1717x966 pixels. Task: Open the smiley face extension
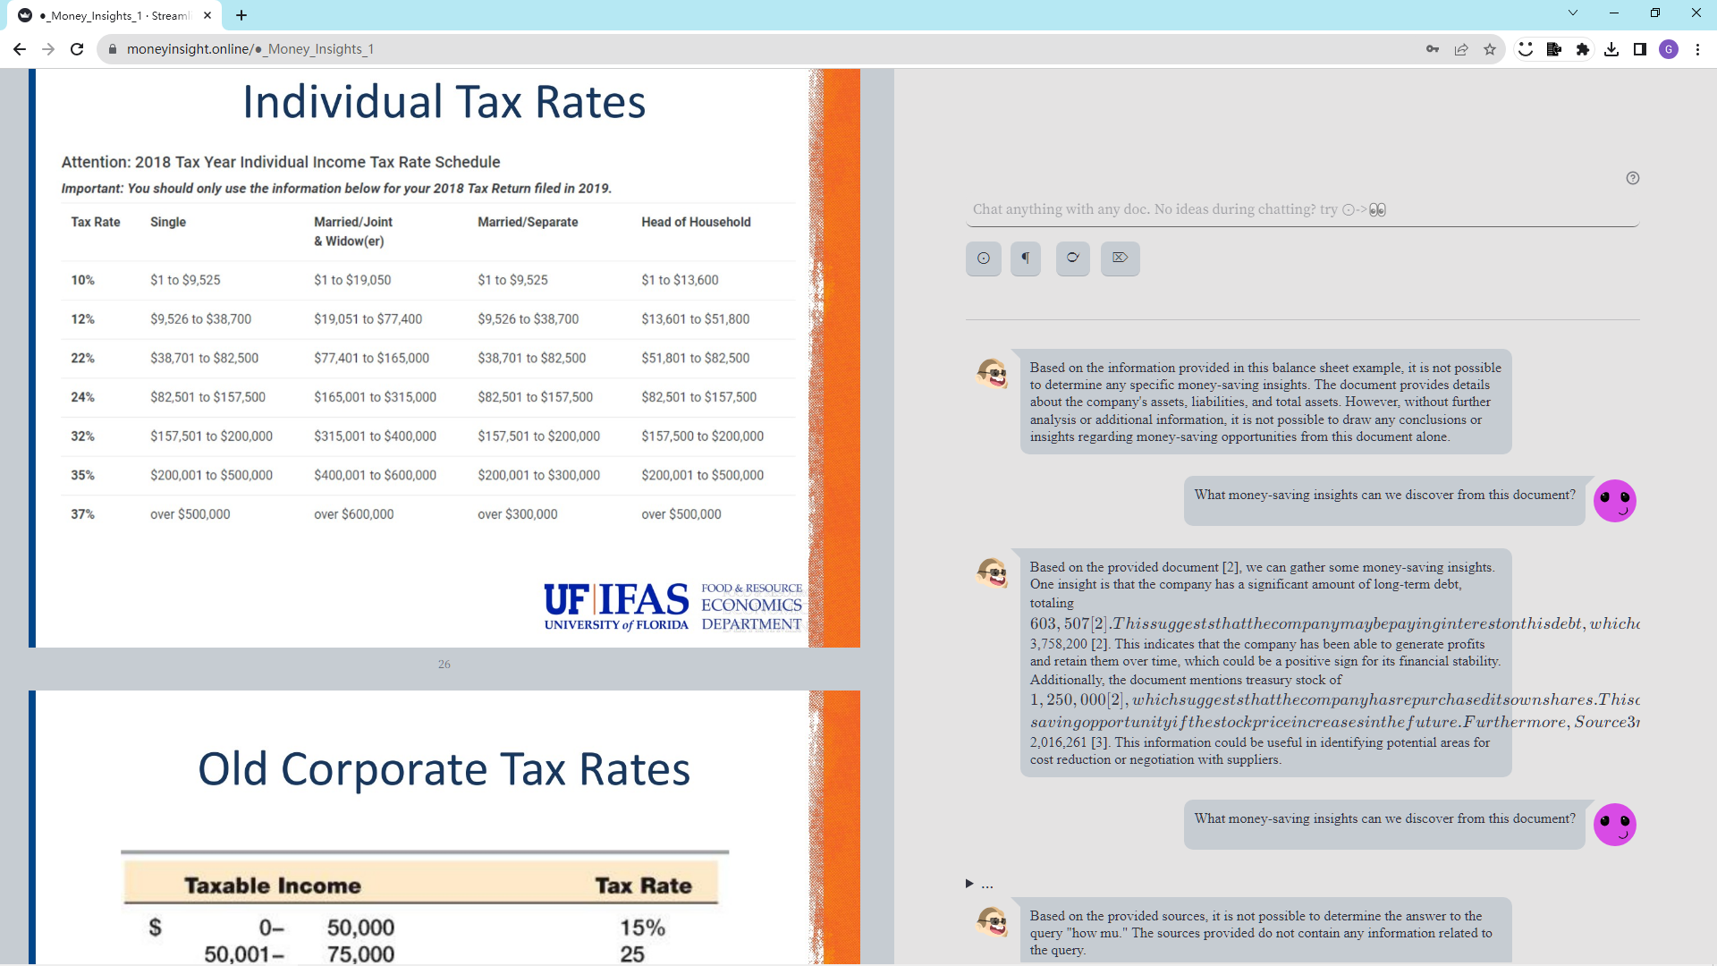click(x=1526, y=49)
